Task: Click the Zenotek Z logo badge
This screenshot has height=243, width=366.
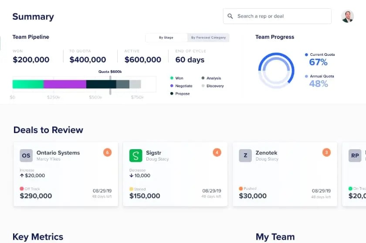Action: (x=245, y=156)
